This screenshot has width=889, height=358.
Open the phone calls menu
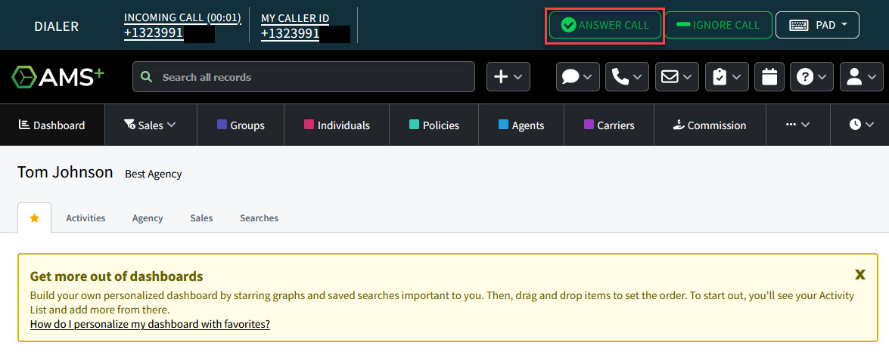tap(627, 77)
